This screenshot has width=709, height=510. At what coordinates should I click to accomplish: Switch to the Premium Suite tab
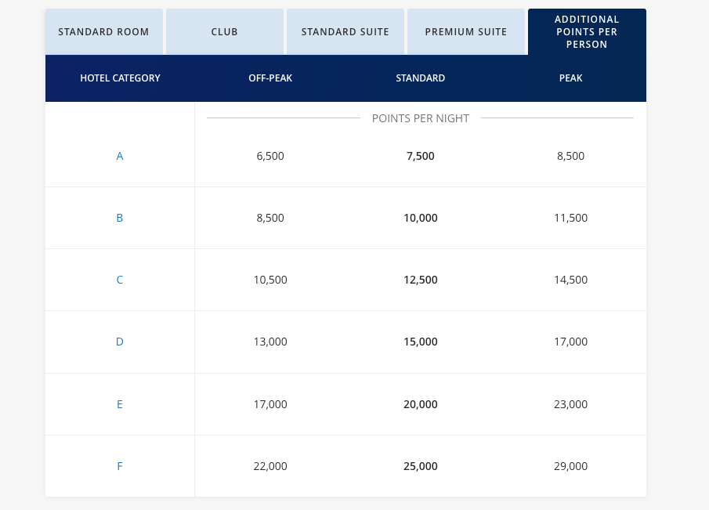click(466, 31)
